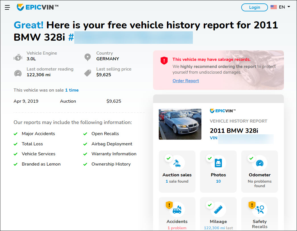Open the BMW 328i vehicle photo thumbnail
Viewport: 297px width, 231px height.
pos(180,124)
